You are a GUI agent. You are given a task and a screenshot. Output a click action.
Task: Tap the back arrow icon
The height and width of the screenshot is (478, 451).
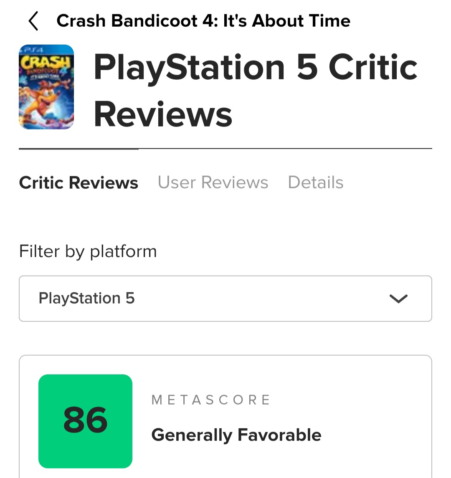click(33, 21)
